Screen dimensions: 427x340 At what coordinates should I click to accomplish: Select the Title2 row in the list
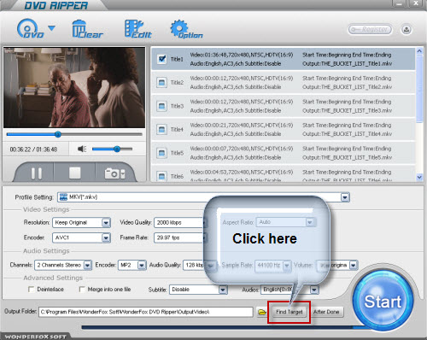pos(283,83)
